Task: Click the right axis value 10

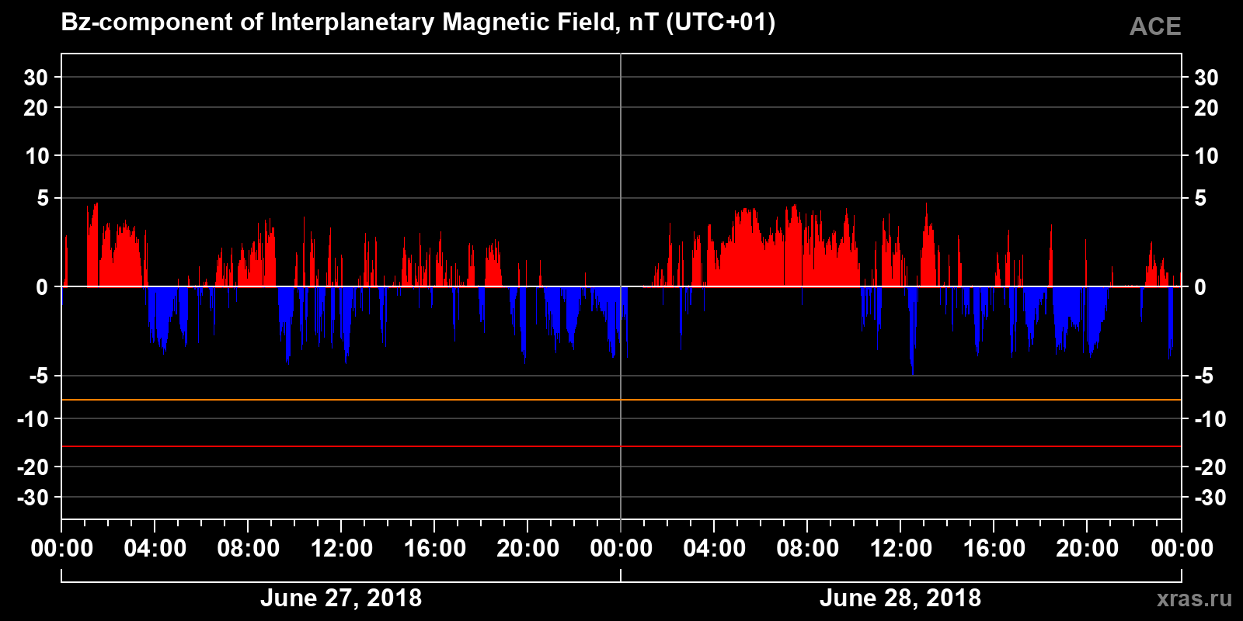Action: click(1206, 156)
